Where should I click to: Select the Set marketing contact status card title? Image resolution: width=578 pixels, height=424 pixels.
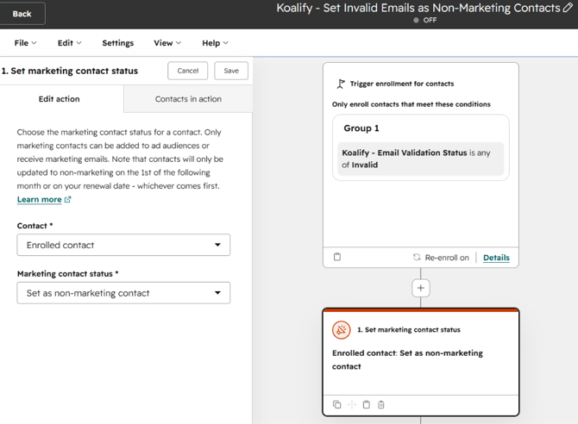pyautogui.click(x=409, y=330)
